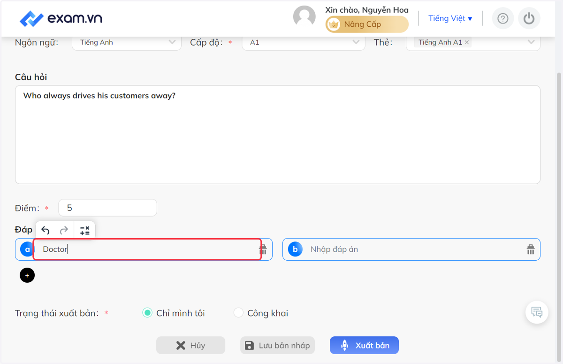
Task: Remove the Tiếng Anh A1 tag
Action: [x=467, y=42]
